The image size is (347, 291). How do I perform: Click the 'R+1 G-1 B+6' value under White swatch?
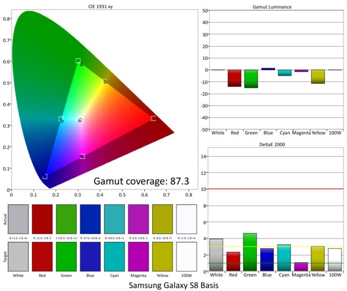(x=18, y=238)
